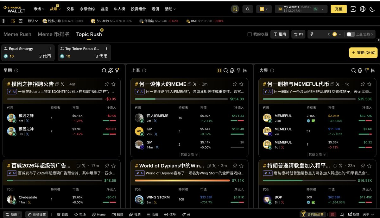Search within the 早期 column

pyautogui.click(x=104, y=70)
